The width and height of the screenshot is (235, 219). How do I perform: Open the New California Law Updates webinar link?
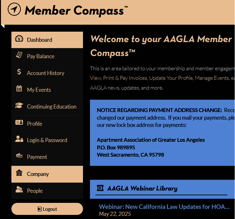(164, 207)
